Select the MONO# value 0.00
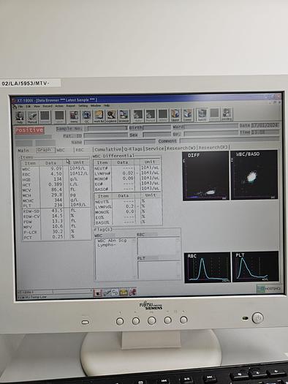This screenshot has height=384, width=288. pos(128,178)
